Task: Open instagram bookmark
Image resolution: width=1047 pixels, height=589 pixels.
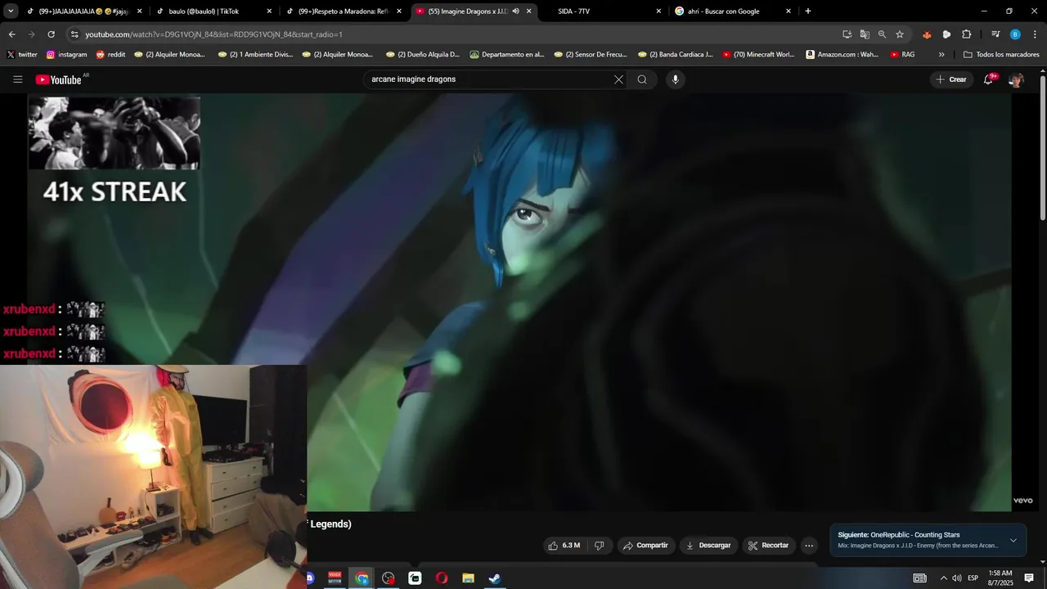Action: point(67,55)
